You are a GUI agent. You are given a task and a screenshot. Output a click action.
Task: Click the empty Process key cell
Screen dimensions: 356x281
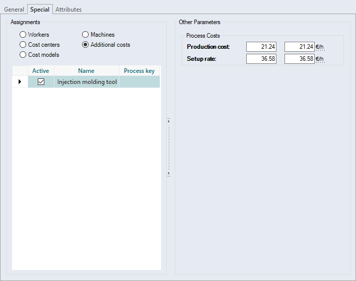pyautogui.click(x=139, y=82)
